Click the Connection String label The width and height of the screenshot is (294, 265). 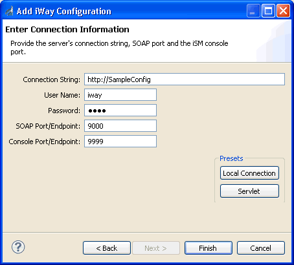51,79
